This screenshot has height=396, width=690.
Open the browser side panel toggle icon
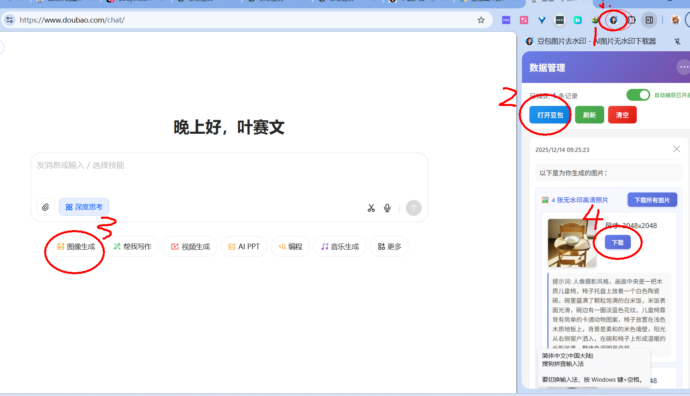[649, 20]
